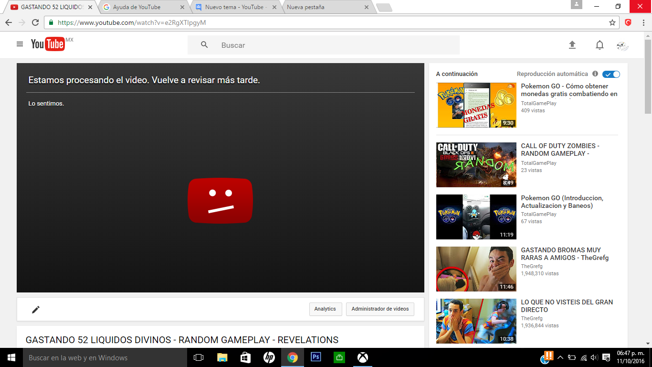Click the 11:46 TheGrefg bromas thumbnail
The width and height of the screenshot is (652, 367).
pyautogui.click(x=476, y=269)
